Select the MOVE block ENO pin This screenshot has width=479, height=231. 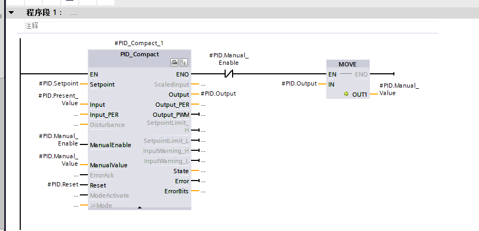coord(361,74)
